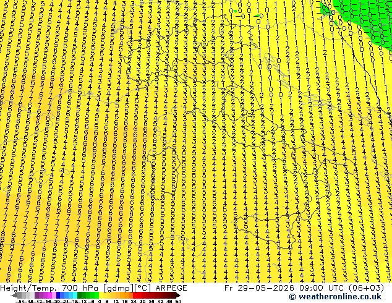Viewport: 392px width, 303px height.
Task: Click the "54" value under the color scale
Action: (178, 301)
